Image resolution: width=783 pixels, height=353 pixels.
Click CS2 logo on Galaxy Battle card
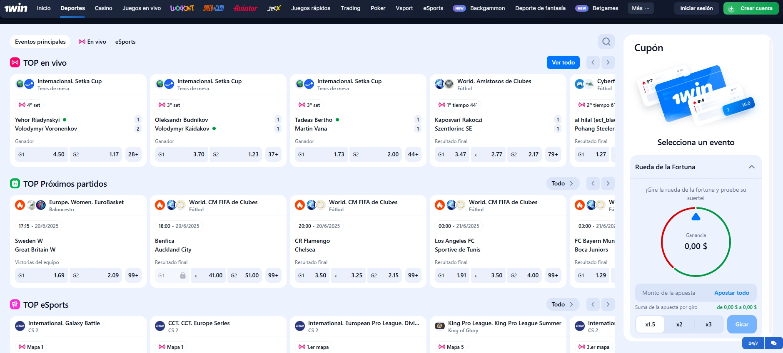[x=20, y=326]
